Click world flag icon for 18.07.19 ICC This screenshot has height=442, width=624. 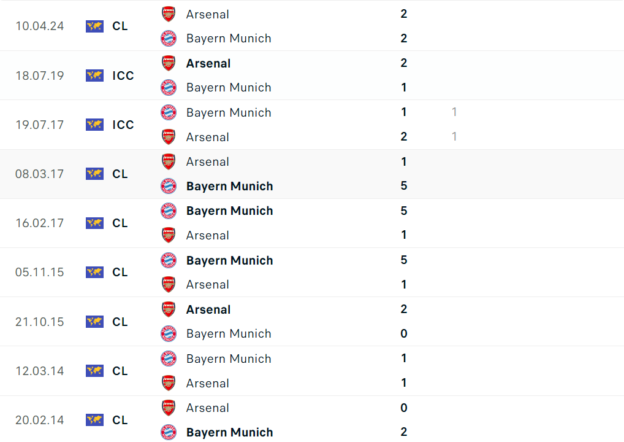point(94,76)
